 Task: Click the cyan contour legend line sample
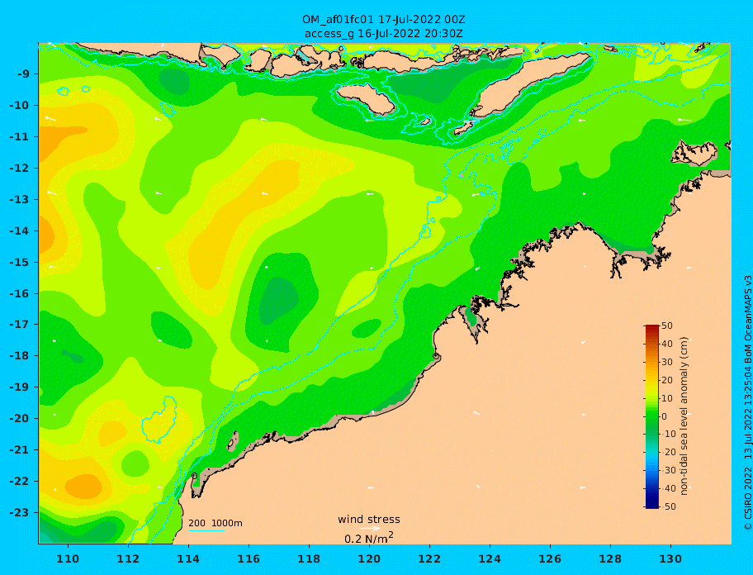pos(206,530)
